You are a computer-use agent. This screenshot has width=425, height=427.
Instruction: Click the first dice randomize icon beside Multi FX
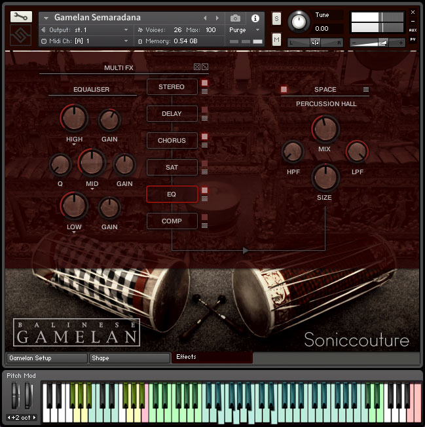click(197, 67)
